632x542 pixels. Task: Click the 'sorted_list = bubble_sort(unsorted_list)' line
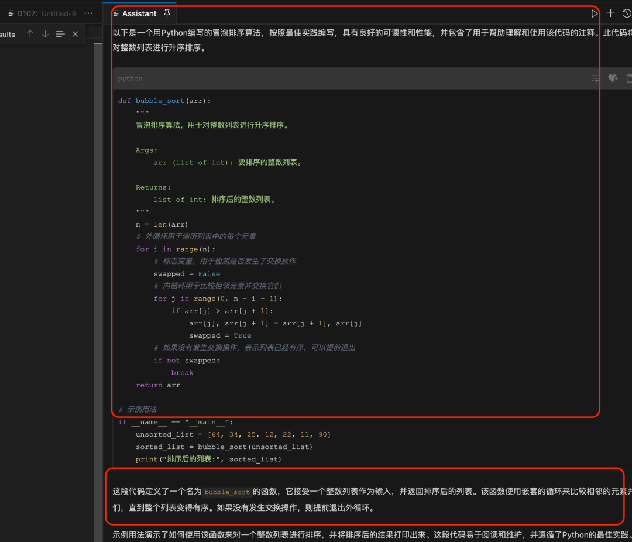pyautogui.click(x=224, y=447)
